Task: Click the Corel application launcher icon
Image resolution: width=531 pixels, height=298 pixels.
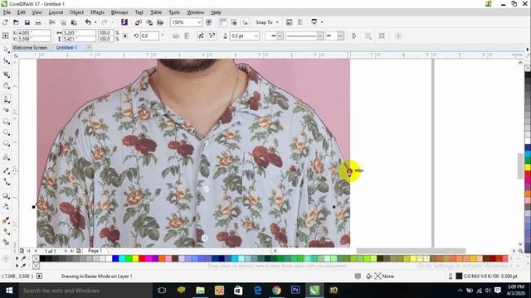Action: point(314,22)
